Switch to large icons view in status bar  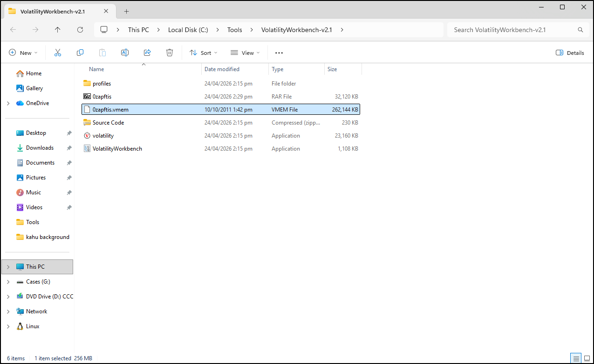587,358
